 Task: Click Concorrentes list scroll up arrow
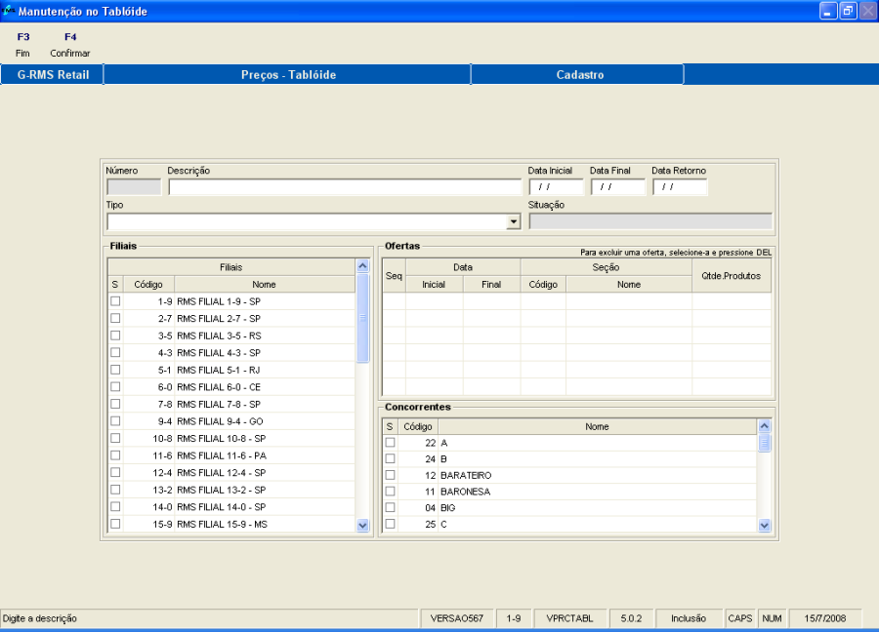pyautogui.click(x=764, y=426)
